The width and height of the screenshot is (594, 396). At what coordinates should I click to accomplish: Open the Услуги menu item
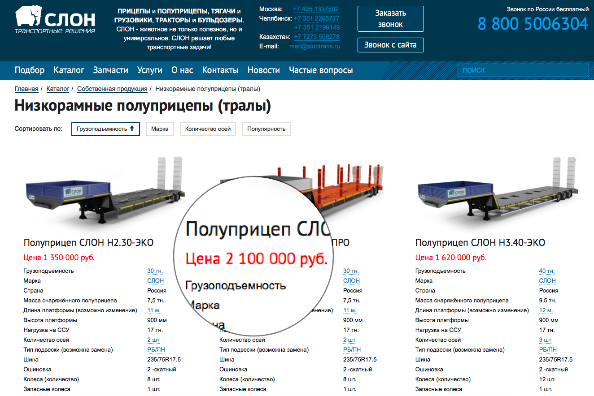150,70
